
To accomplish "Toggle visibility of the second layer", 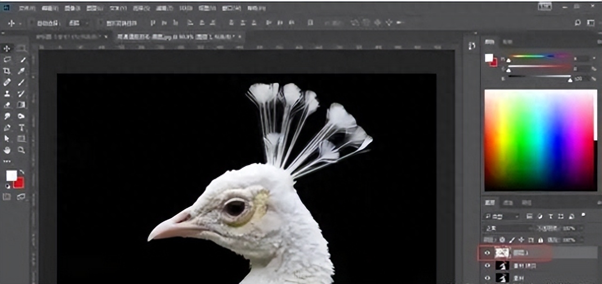I will tap(487, 266).
